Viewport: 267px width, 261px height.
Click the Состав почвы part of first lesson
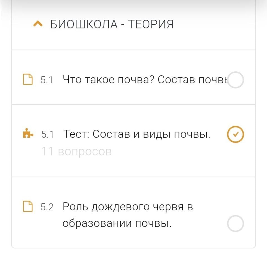click(x=192, y=80)
